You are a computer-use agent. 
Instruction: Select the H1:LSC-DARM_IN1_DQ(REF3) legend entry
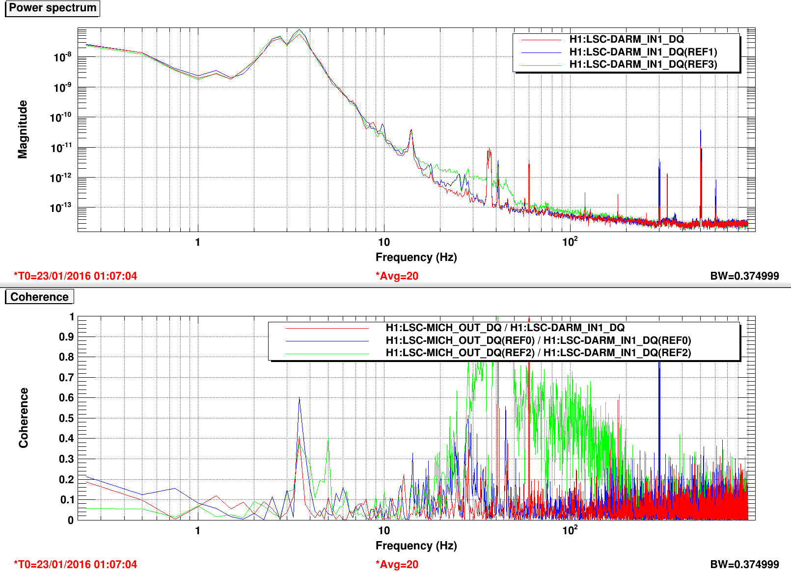(643, 64)
